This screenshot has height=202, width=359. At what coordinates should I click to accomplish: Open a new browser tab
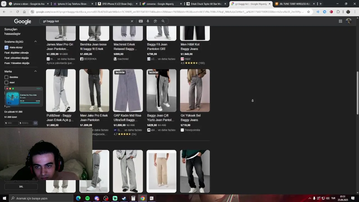click(x=321, y=4)
